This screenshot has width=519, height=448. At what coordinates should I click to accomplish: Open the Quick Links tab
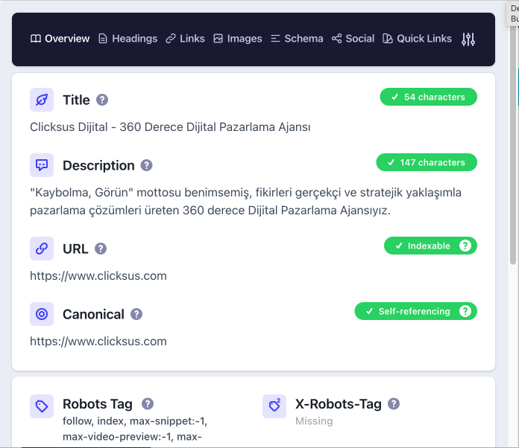417,39
